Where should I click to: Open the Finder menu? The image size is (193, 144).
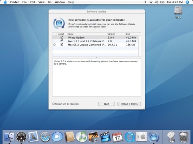click(x=14, y=2)
